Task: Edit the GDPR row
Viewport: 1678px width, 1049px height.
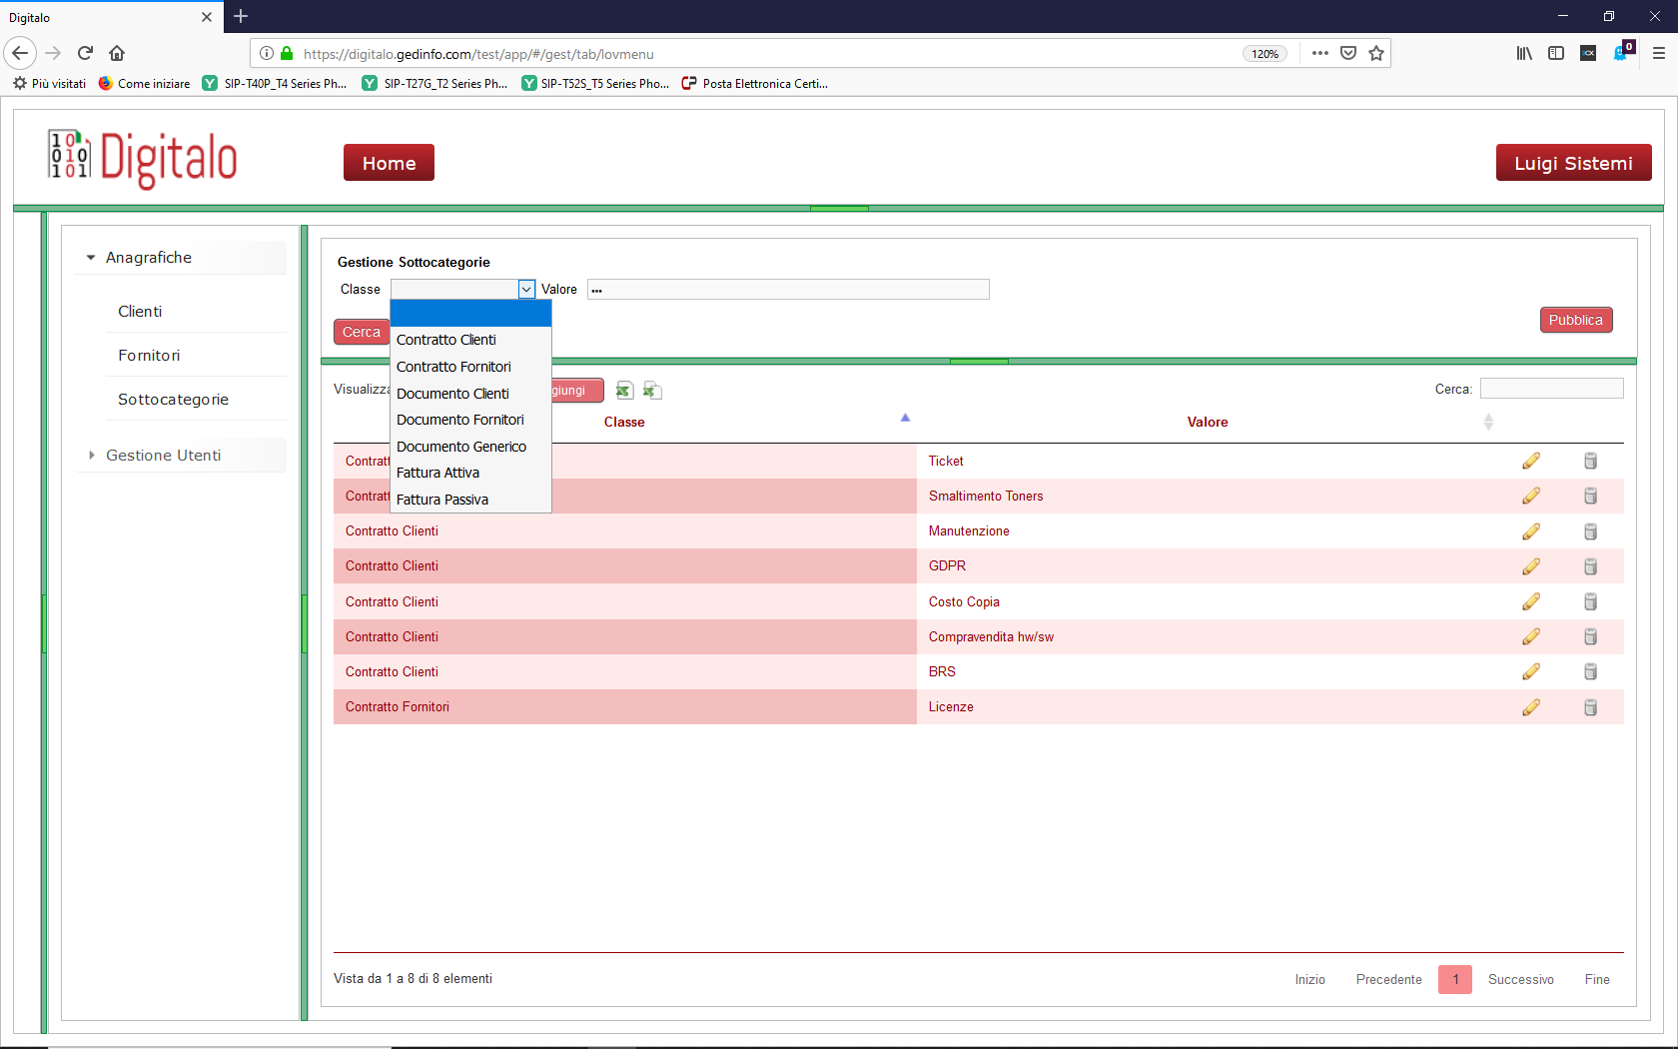Action: (x=1531, y=566)
